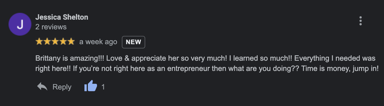Click the fifth gold rating star

[x=71, y=42]
